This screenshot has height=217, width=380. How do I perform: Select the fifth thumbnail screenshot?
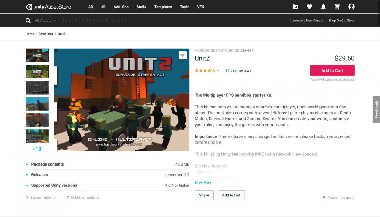[37, 120]
